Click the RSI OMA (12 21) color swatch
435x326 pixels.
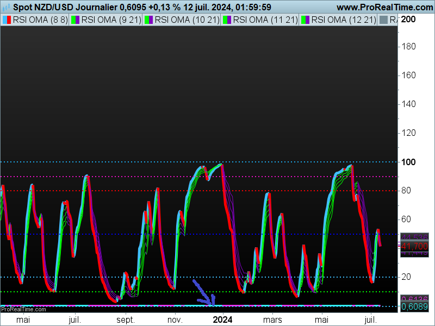pos(305,20)
